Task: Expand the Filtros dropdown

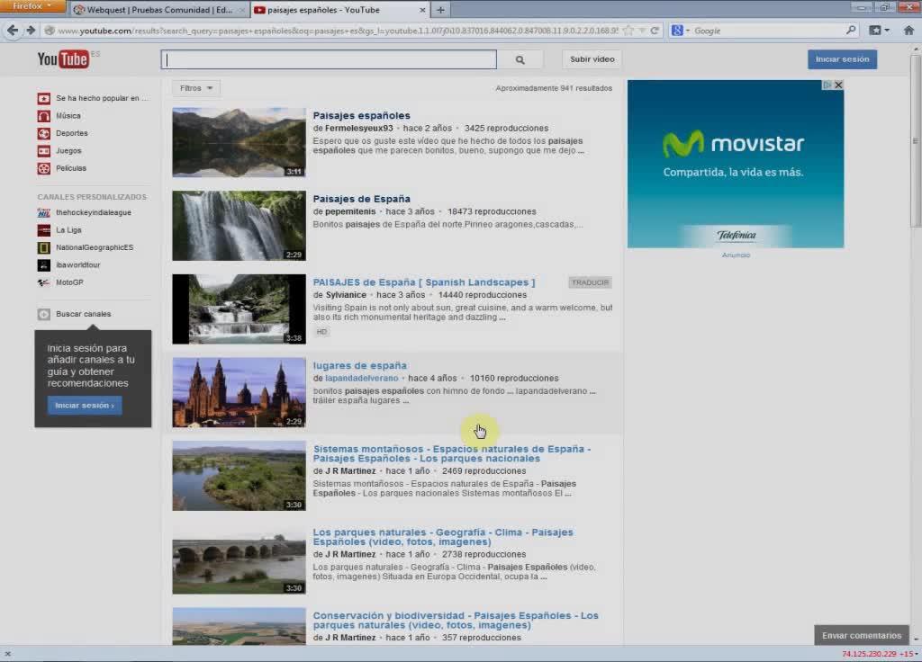Action: pos(196,88)
